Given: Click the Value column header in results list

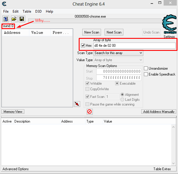Looking at the screenshot, I should tap(40, 33).
